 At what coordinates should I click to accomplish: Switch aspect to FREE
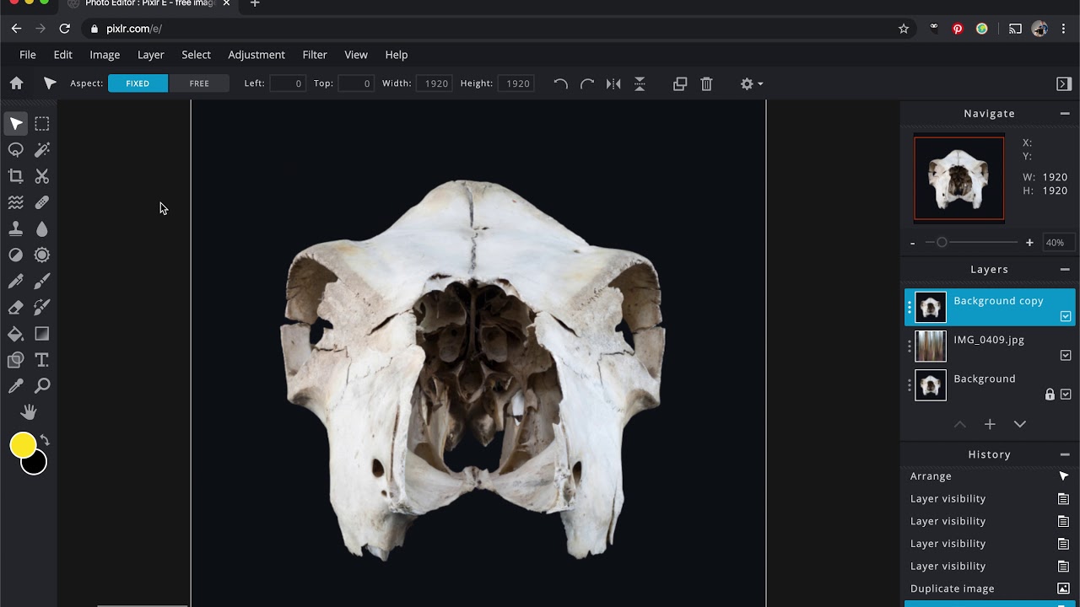(x=199, y=83)
